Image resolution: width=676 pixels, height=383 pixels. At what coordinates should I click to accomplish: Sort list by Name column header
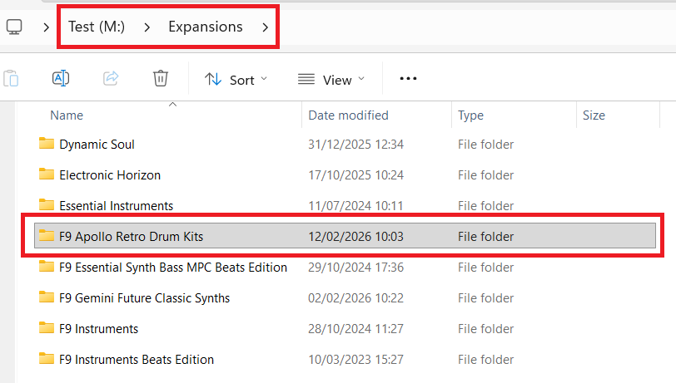67,115
